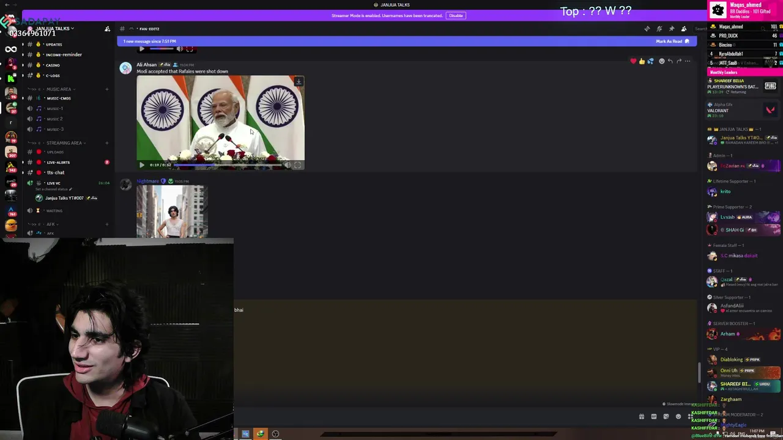The image size is (783, 440).
Task: Click the message input field
Action: click(x=434, y=417)
